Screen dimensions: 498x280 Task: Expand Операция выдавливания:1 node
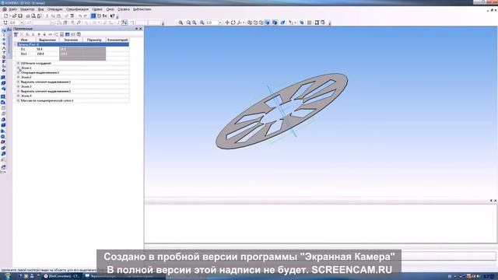click(x=19, y=72)
